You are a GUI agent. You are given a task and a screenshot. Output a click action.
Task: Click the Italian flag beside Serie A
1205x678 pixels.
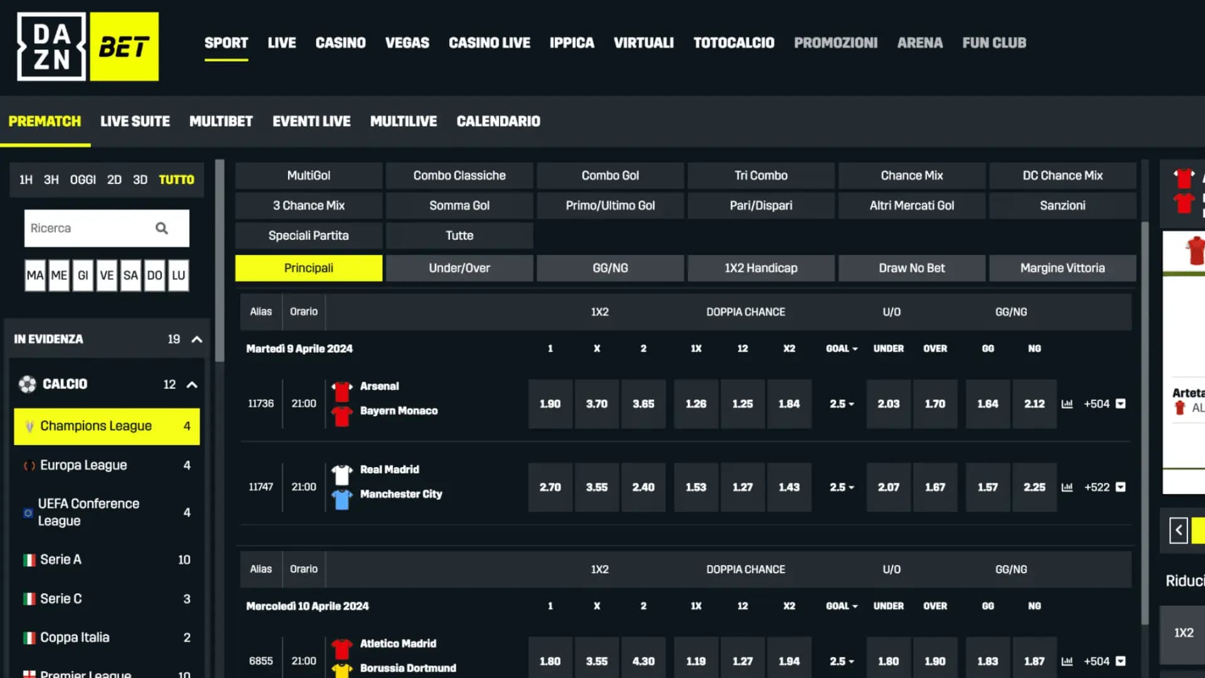pyautogui.click(x=28, y=559)
